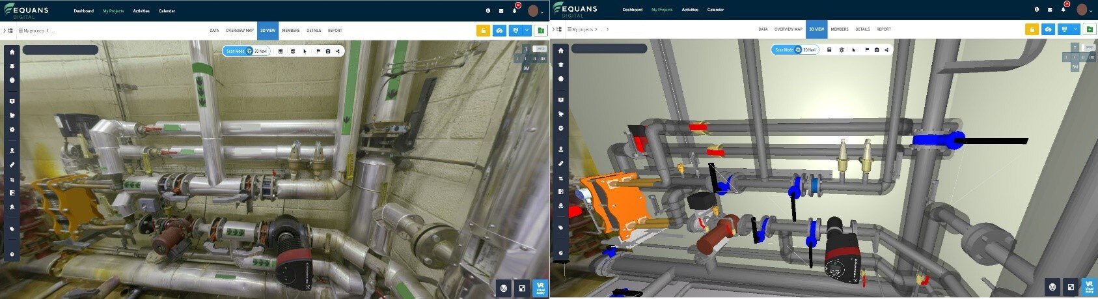Viewport: 1098px width, 299px height.
Task: Open the layers icon in right window sidebar
Action: [x=560, y=65]
